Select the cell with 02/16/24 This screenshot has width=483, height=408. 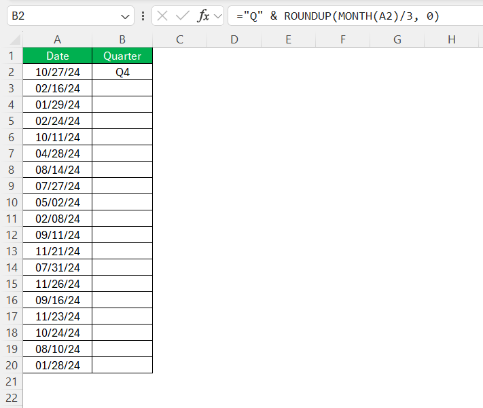(57, 88)
